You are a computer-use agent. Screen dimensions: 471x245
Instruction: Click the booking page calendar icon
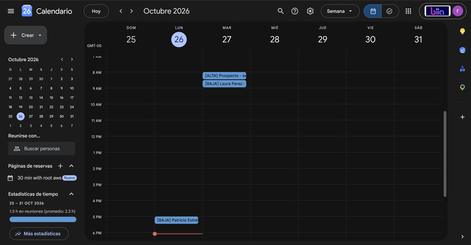(x=10, y=178)
